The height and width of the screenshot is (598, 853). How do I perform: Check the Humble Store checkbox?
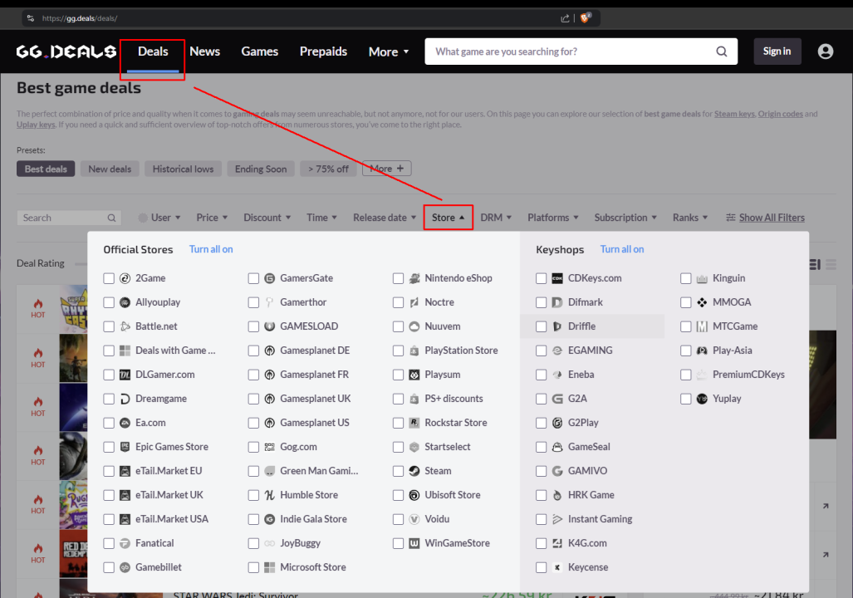click(253, 495)
